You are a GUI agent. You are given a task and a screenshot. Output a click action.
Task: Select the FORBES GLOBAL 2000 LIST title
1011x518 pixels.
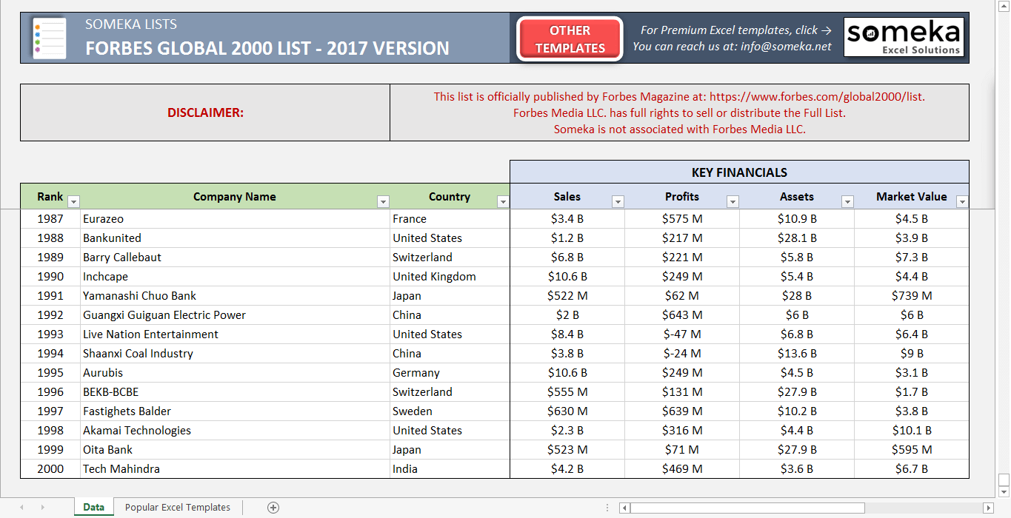pyautogui.click(x=267, y=49)
